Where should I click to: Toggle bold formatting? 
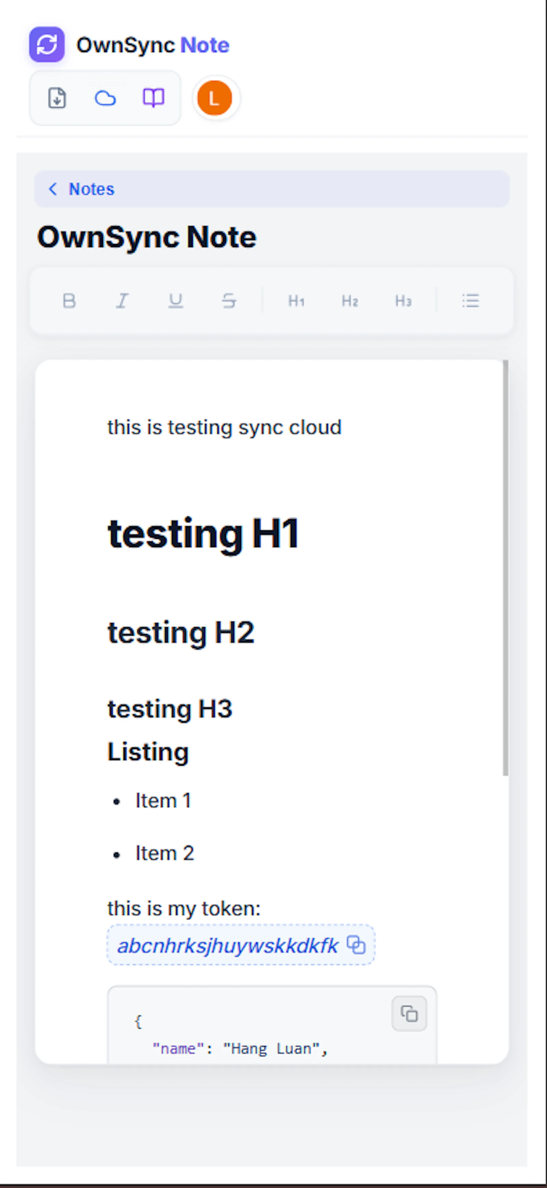pos(69,301)
